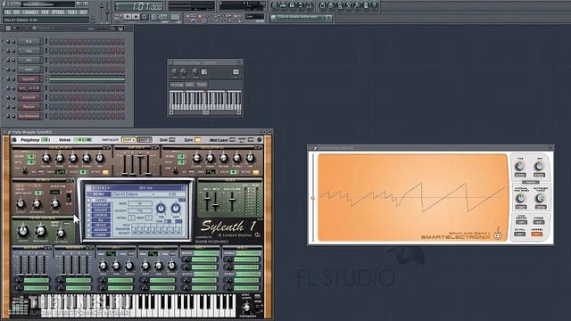This screenshot has width=571, height=321.
Task: Click Filter Control cutoff knob
Action: 23,231
